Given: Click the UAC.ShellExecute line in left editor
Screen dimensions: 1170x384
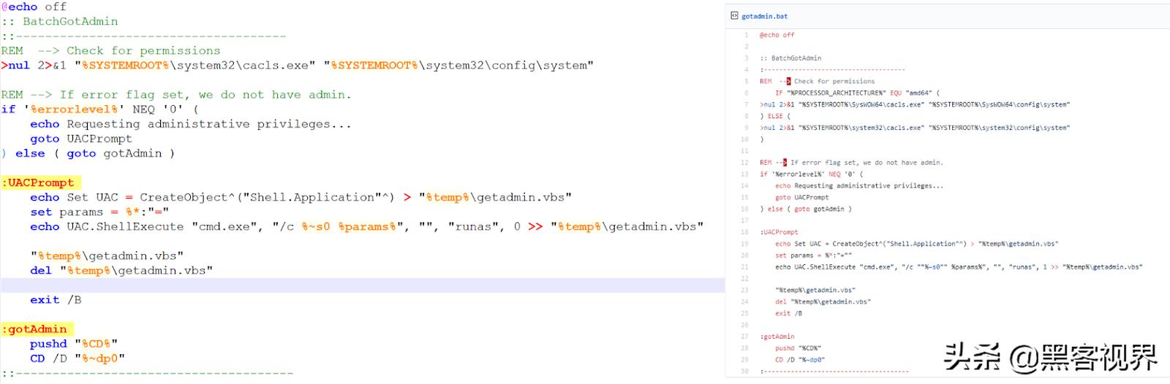Looking at the screenshot, I should click(x=367, y=226).
